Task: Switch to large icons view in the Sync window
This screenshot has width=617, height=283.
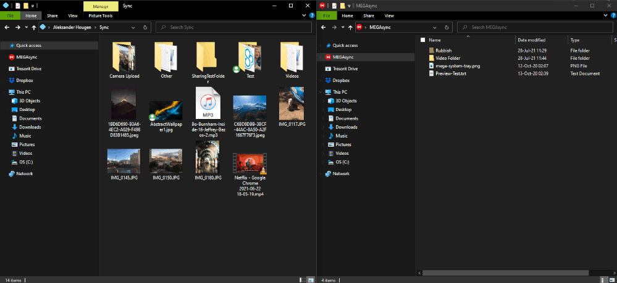Action: tap(311, 280)
